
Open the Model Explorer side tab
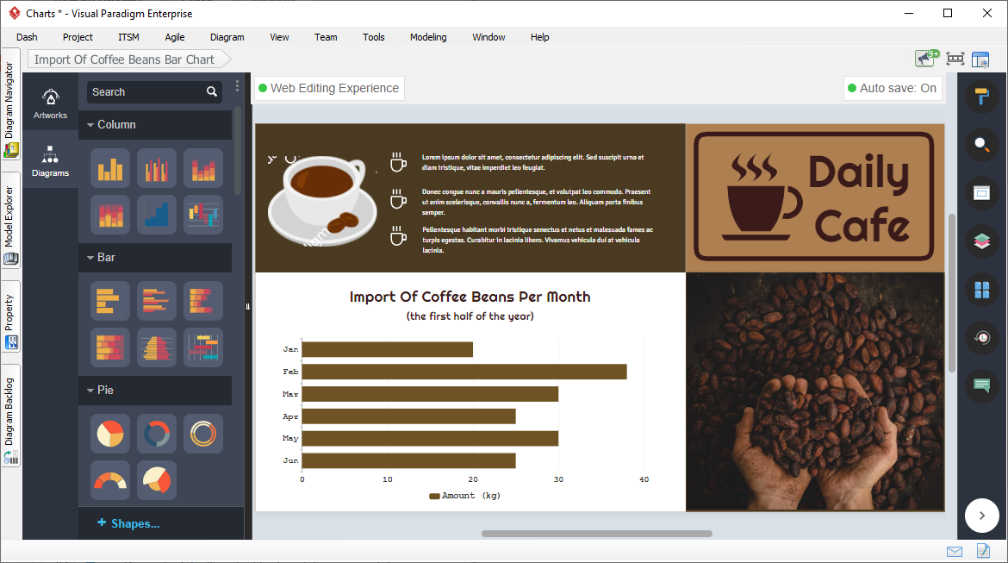(x=10, y=222)
